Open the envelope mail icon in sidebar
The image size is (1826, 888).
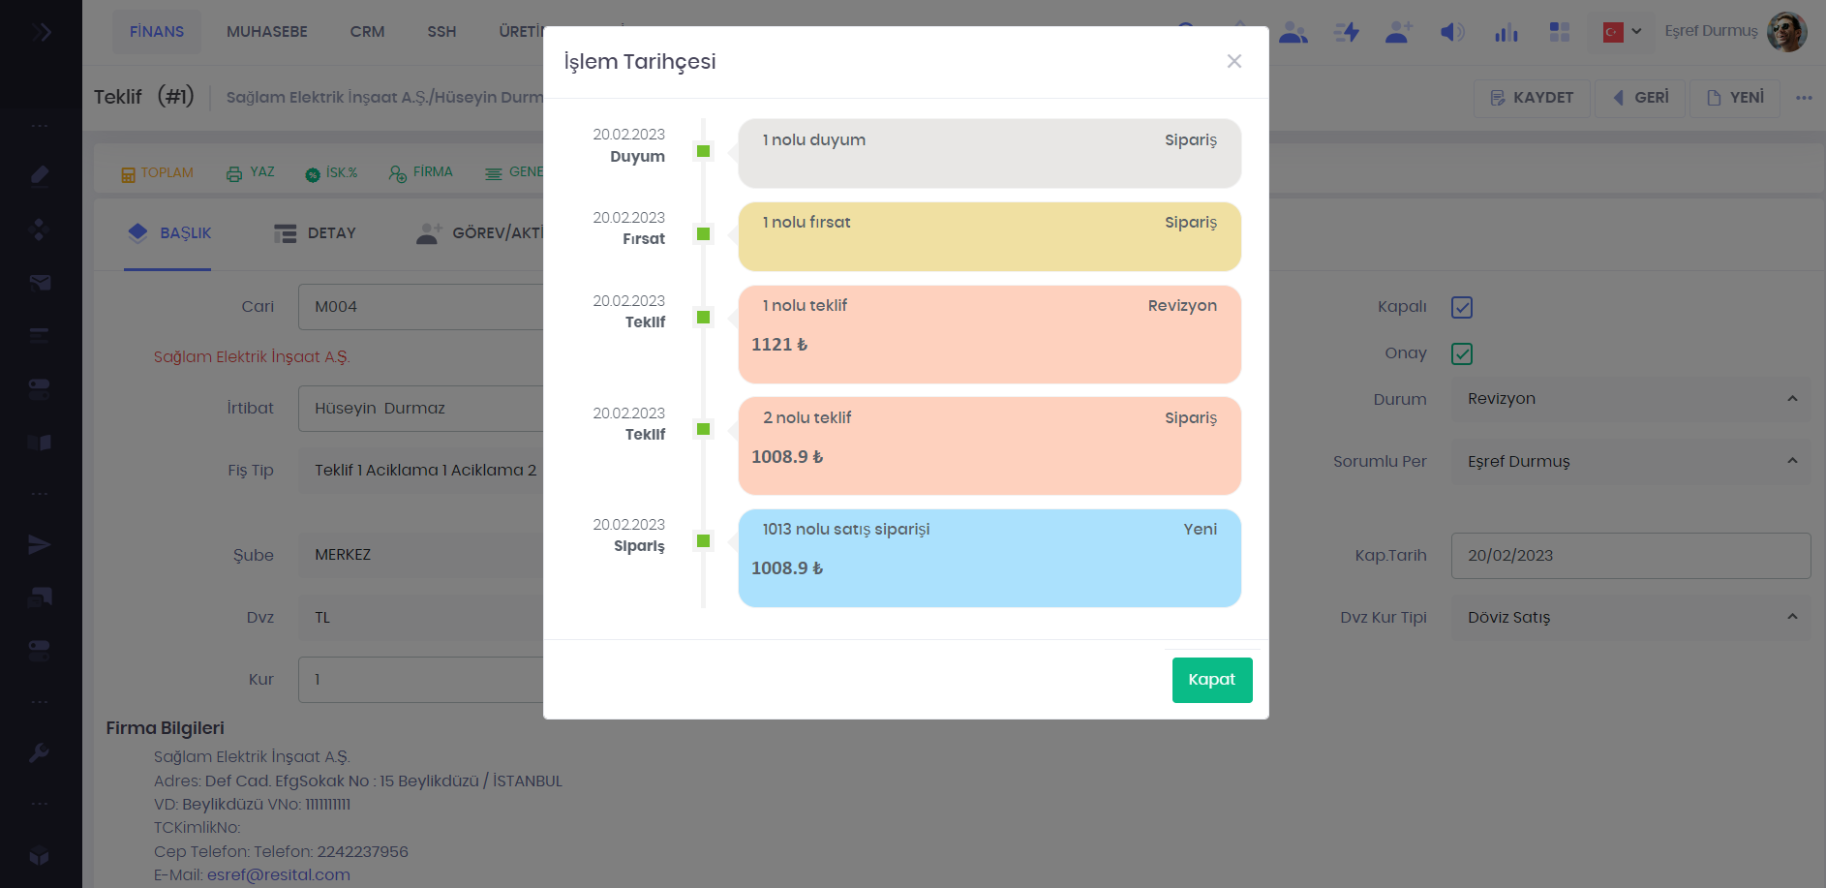click(39, 282)
